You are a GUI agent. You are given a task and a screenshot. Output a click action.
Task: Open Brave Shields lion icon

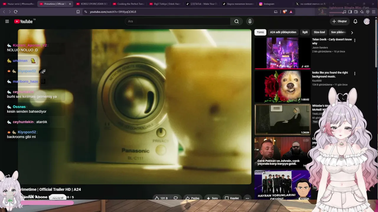point(284,12)
